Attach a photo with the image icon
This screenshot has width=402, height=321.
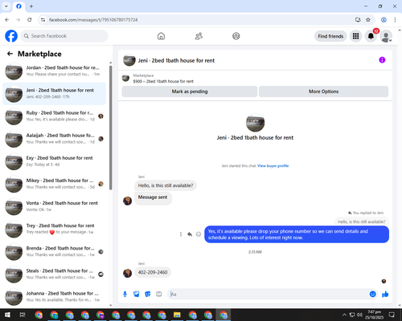137,295
